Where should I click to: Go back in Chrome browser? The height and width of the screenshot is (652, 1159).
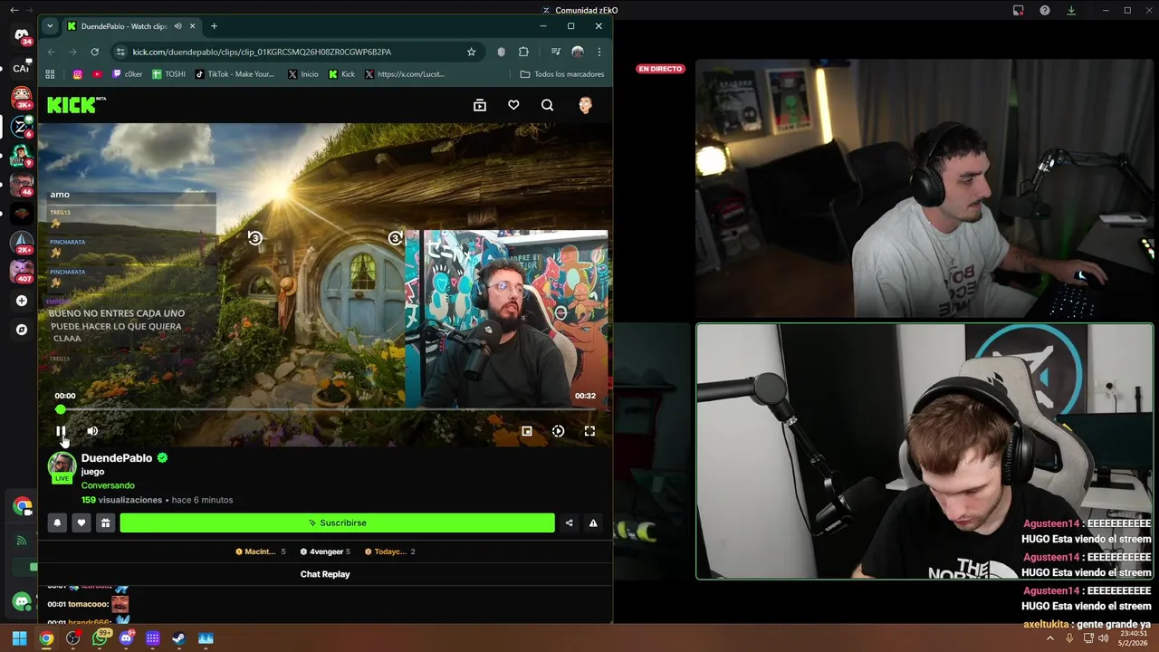pyautogui.click(x=51, y=52)
